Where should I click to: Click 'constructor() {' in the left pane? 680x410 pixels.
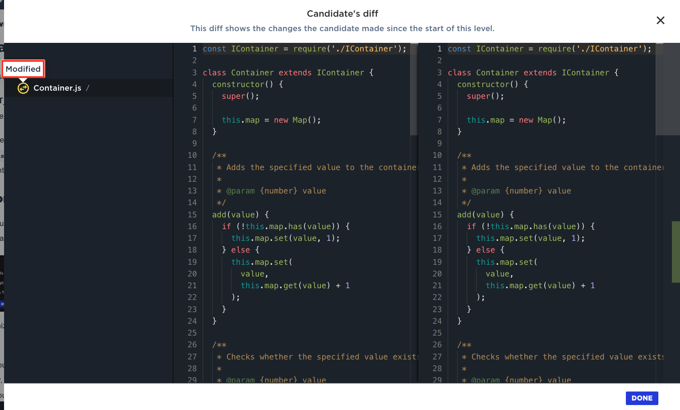coord(247,84)
